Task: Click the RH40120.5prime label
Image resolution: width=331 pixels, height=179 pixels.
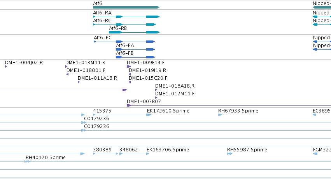Action: (x=46, y=158)
